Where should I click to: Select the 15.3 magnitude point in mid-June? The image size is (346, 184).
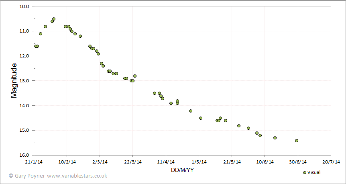click(x=275, y=138)
